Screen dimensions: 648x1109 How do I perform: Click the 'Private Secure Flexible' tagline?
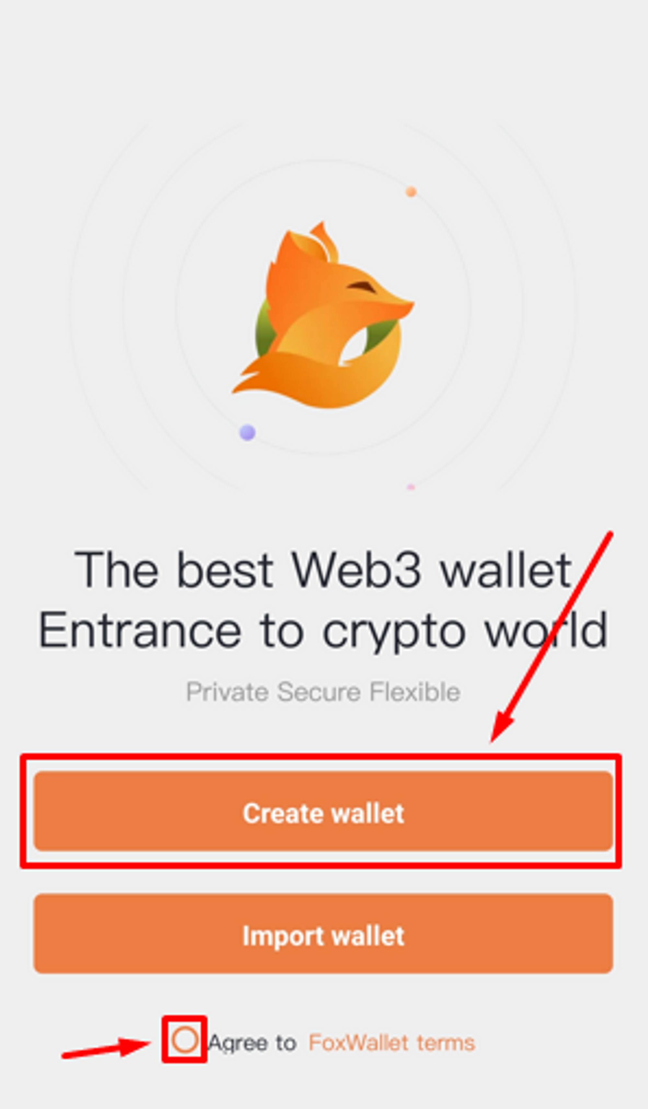(x=323, y=692)
